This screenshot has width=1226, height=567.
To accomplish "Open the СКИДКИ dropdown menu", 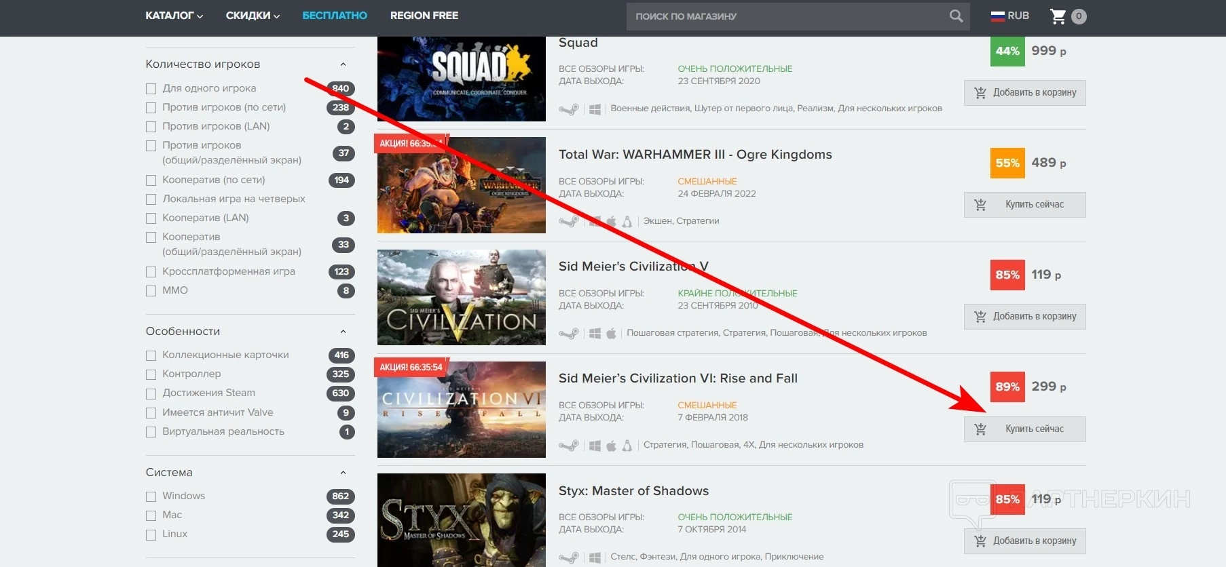I will coord(253,16).
